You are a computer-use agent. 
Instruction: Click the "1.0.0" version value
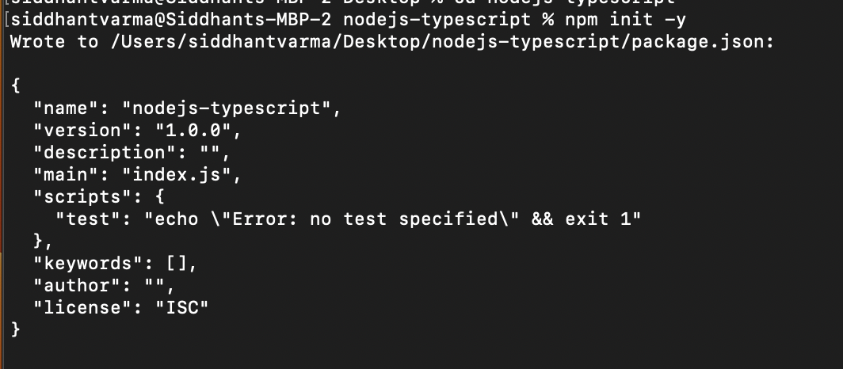click(193, 130)
